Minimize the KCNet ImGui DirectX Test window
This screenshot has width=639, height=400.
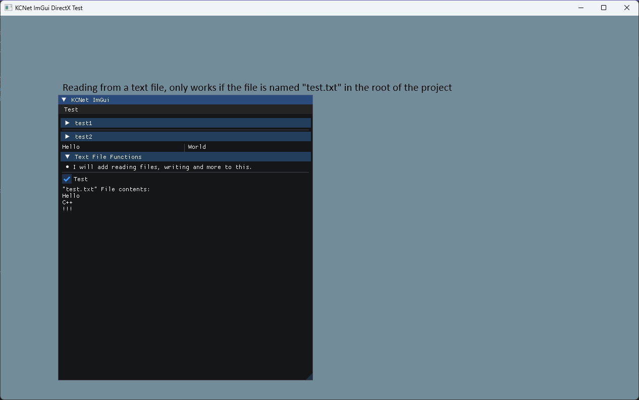pos(580,8)
